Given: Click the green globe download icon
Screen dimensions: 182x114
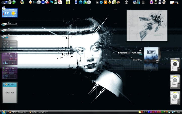Looking at the screenshot, I should pos(14,2).
